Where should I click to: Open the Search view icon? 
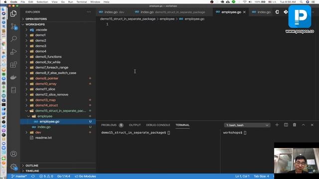13,39
